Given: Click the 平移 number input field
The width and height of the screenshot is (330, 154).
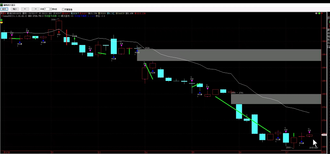Looking at the screenshot, I should coord(47,9).
